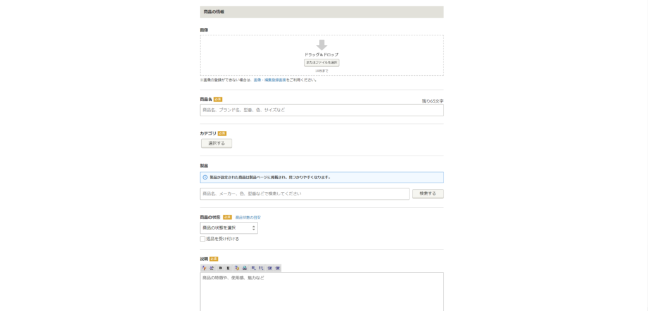This screenshot has width=648, height=311.
Task: Toggle bold formatting in description editor
Action: [220, 268]
